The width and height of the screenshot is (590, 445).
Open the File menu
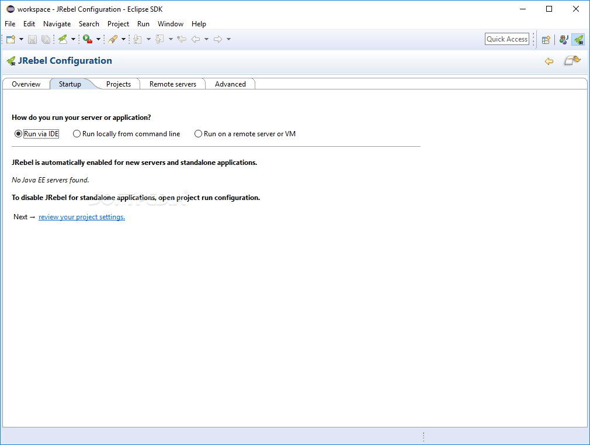click(10, 24)
